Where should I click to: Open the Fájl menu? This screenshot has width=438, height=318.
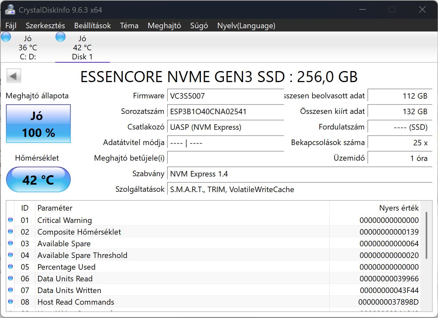(11, 26)
